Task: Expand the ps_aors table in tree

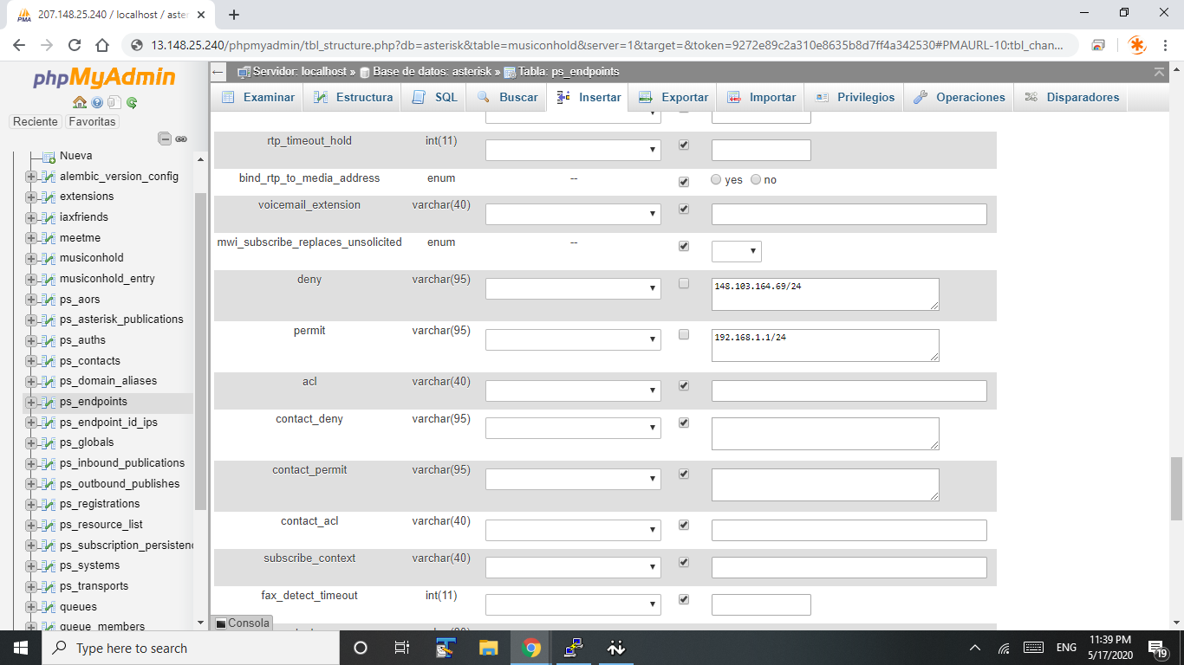Action: coord(31,300)
